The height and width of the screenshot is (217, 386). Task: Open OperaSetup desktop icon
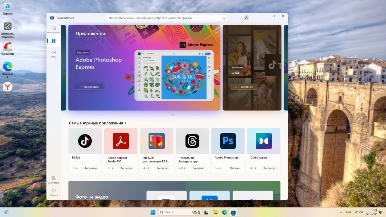(8, 48)
